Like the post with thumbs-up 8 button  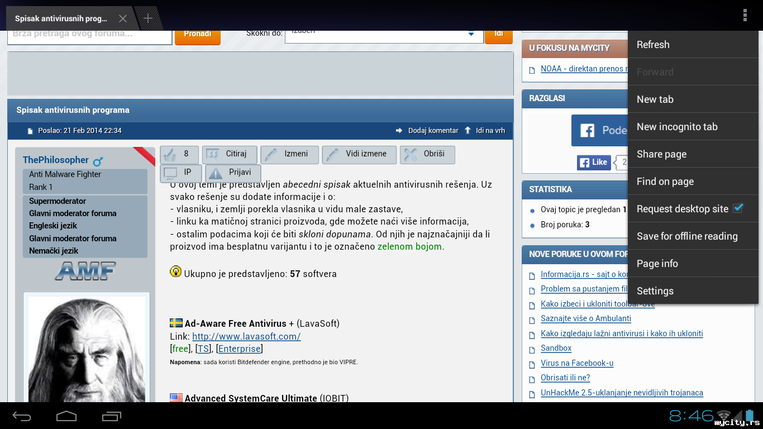pyautogui.click(x=179, y=155)
